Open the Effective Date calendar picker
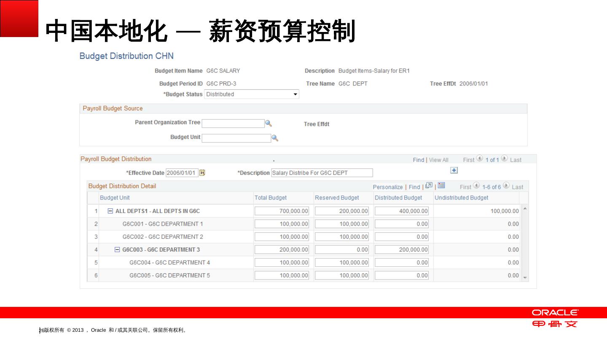Screen dimensions: 607x341 tap(202, 173)
